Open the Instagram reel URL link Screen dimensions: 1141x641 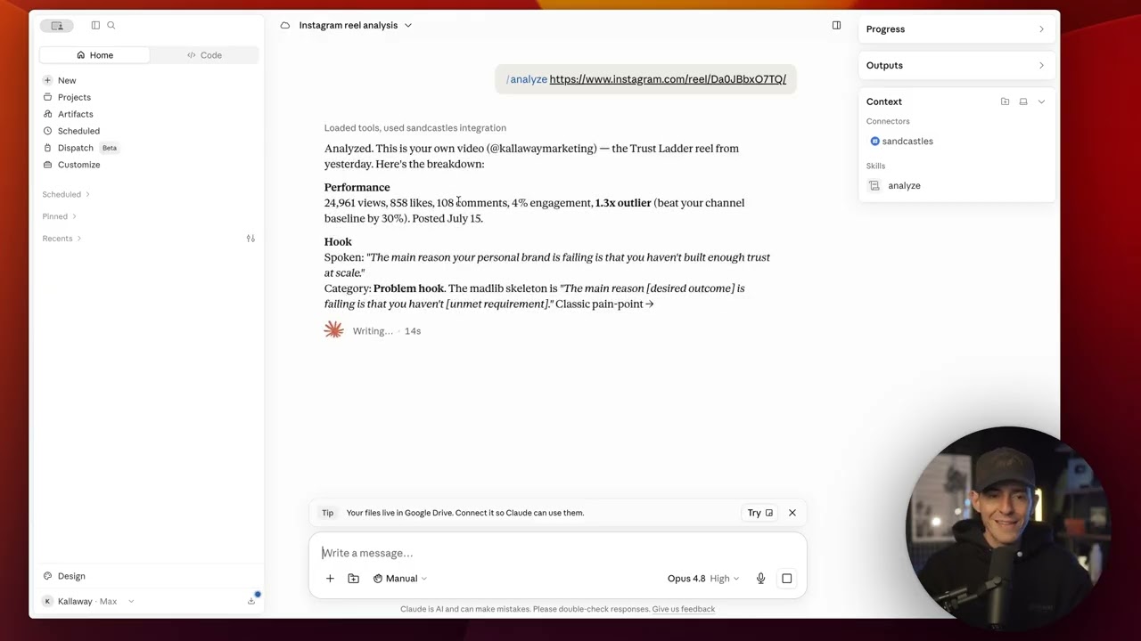point(668,79)
